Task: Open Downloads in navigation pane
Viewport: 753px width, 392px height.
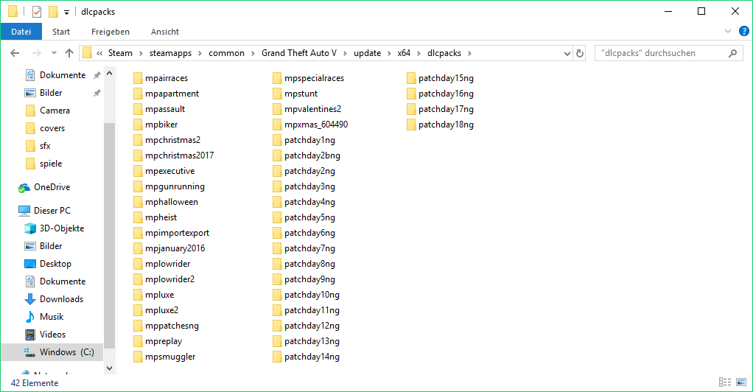Action: (61, 299)
